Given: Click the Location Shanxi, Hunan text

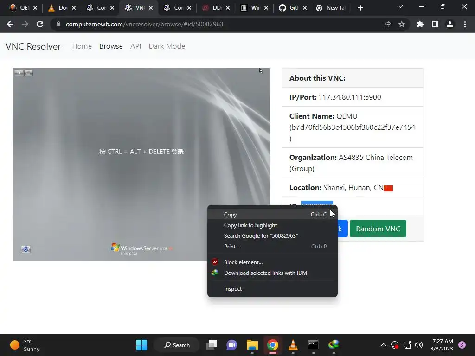Looking at the screenshot, I should tap(353, 188).
